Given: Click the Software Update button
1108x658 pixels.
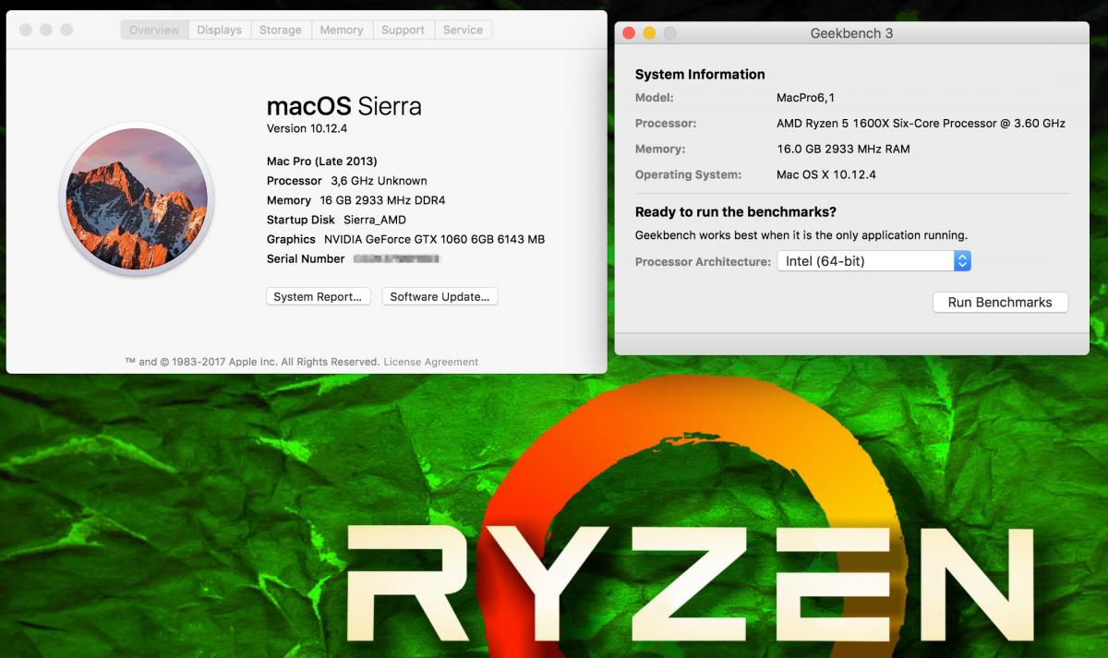Looking at the screenshot, I should (x=440, y=297).
